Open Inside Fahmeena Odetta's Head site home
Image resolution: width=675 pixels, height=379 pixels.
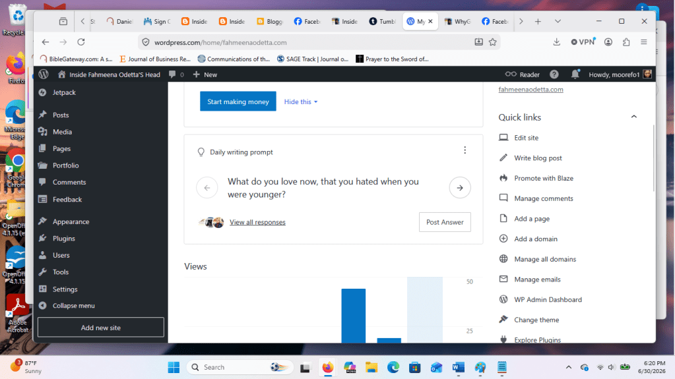coord(109,74)
